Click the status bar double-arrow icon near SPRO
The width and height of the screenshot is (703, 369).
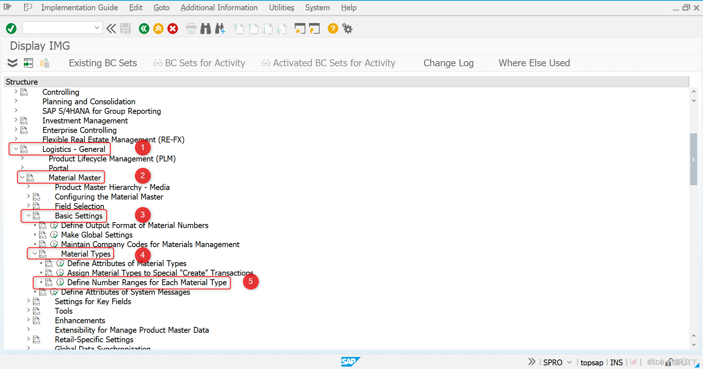pos(532,362)
